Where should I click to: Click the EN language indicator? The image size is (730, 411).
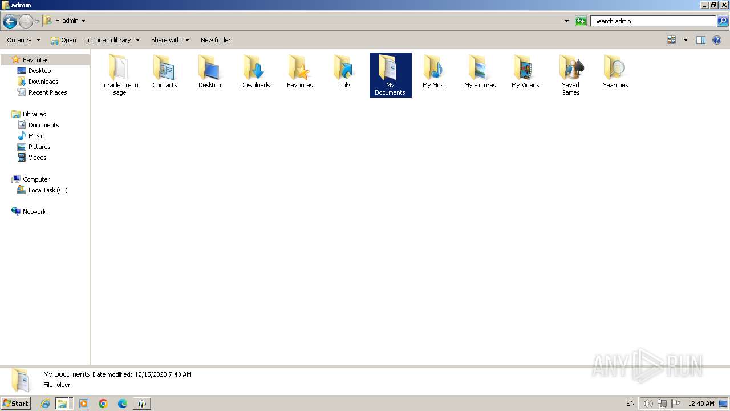click(x=630, y=404)
